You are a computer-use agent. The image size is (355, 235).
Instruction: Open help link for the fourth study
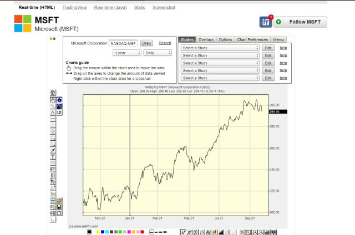click(283, 70)
